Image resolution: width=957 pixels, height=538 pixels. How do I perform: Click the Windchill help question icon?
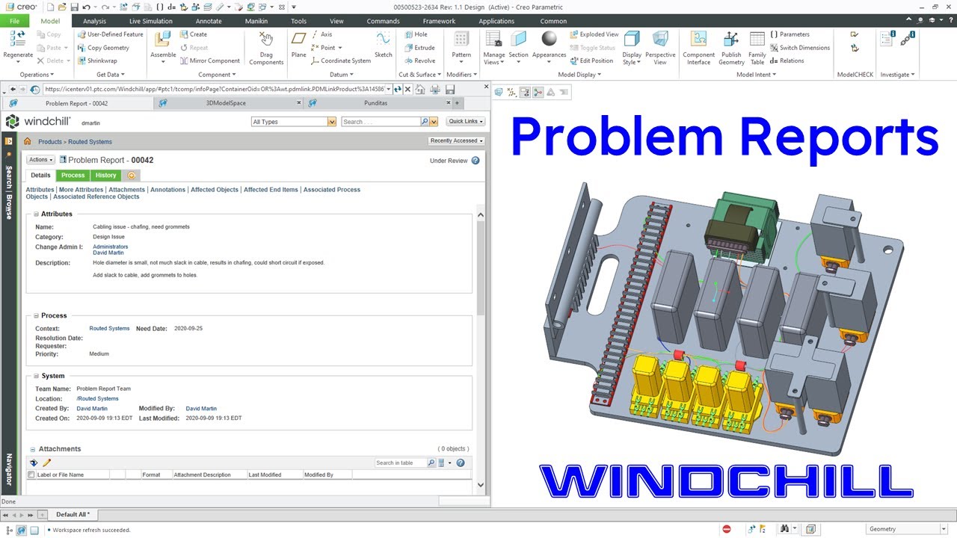pyautogui.click(x=476, y=161)
